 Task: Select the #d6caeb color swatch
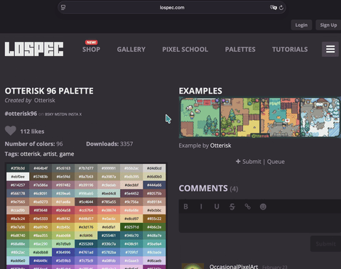point(154,260)
